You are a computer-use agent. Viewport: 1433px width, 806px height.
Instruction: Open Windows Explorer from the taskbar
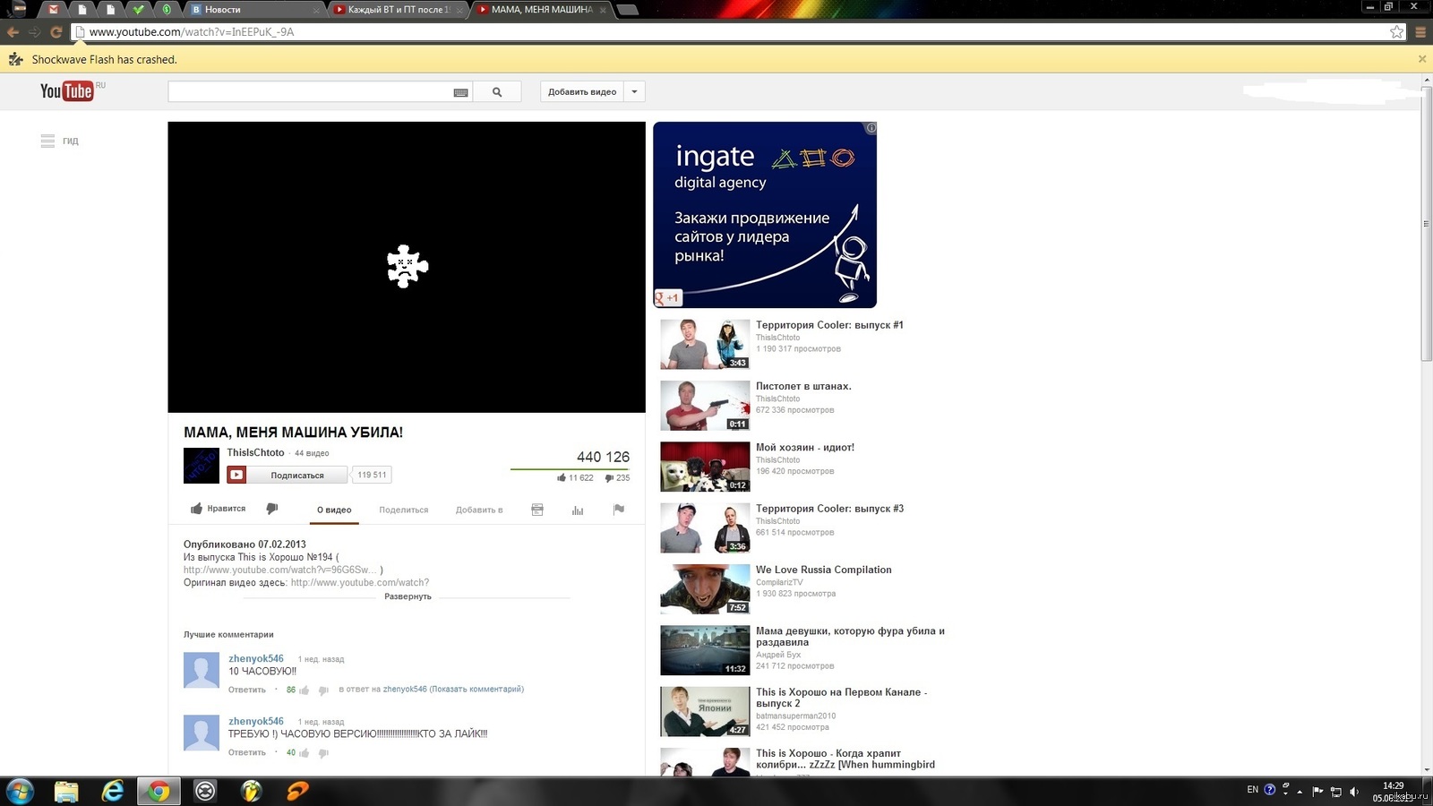point(66,791)
